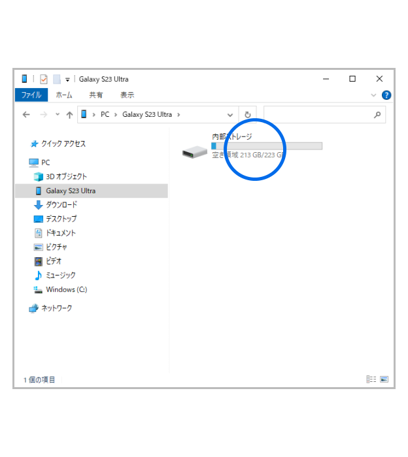Image resolution: width=408 pixels, height=457 pixels.
Task: Click the storage capacity usage bar
Action: [x=267, y=146]
